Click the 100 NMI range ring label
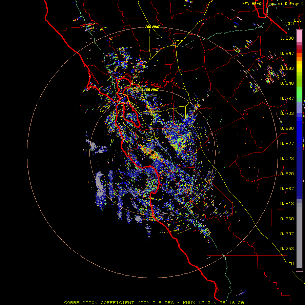This screenshot has height=305, width=305. click(152, 27)
